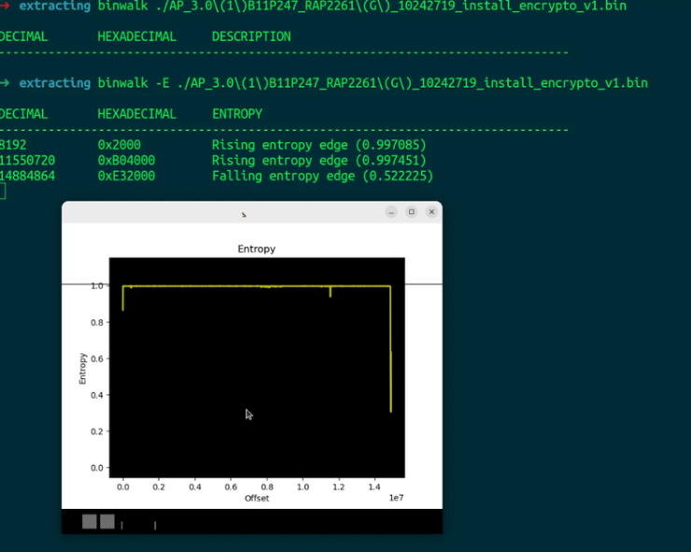
Task: Click the '1e7' axis multiplier label
Action: 396,498
